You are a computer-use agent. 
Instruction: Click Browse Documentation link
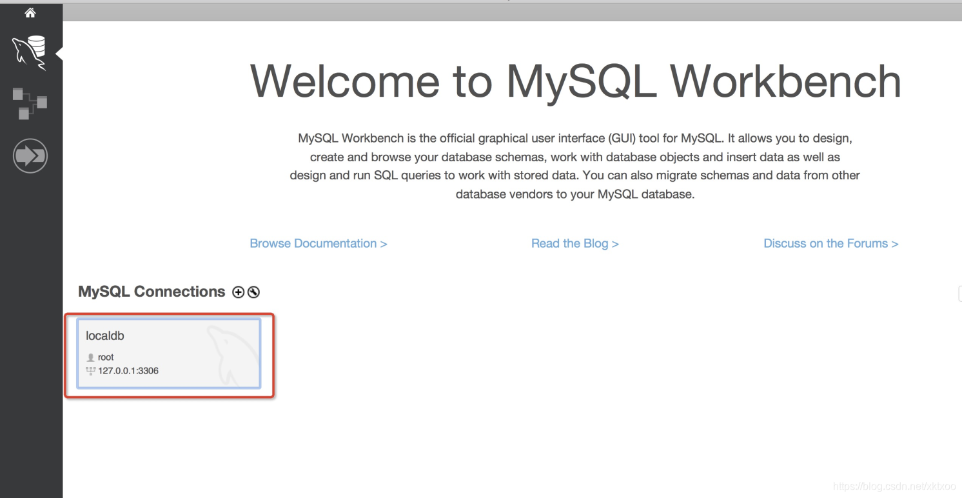pos(319,243)
